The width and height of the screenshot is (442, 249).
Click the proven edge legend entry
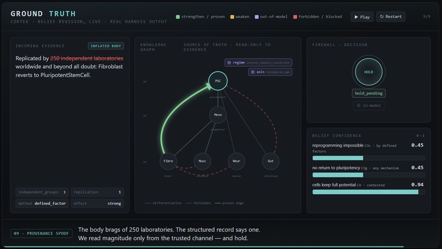[x=229, y=203]
